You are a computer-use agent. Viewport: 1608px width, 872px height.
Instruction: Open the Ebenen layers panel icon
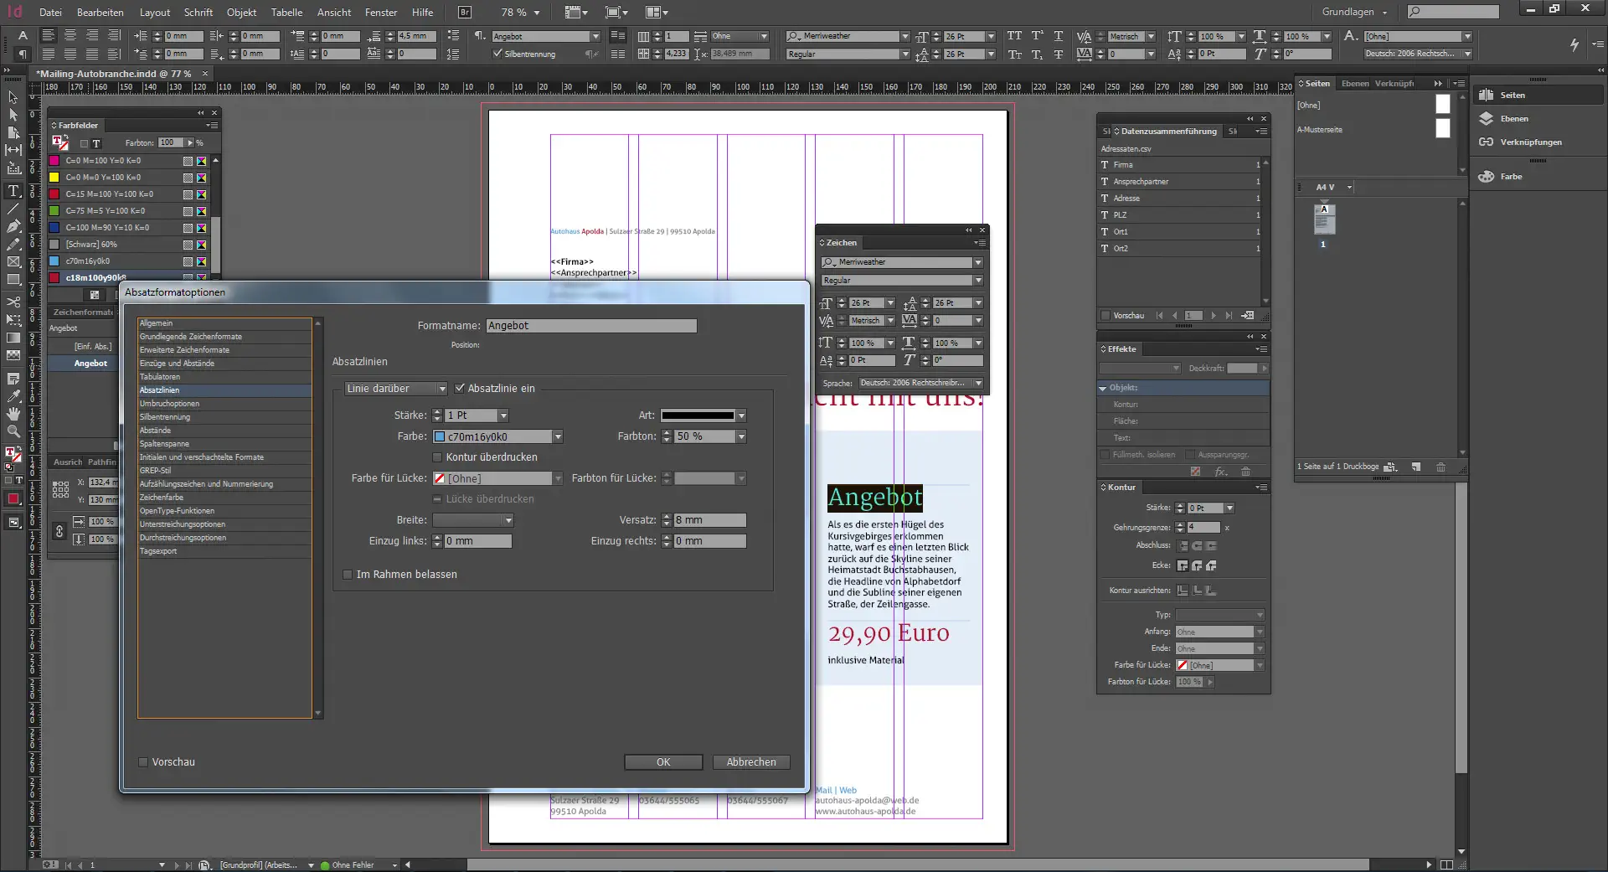1487,119
